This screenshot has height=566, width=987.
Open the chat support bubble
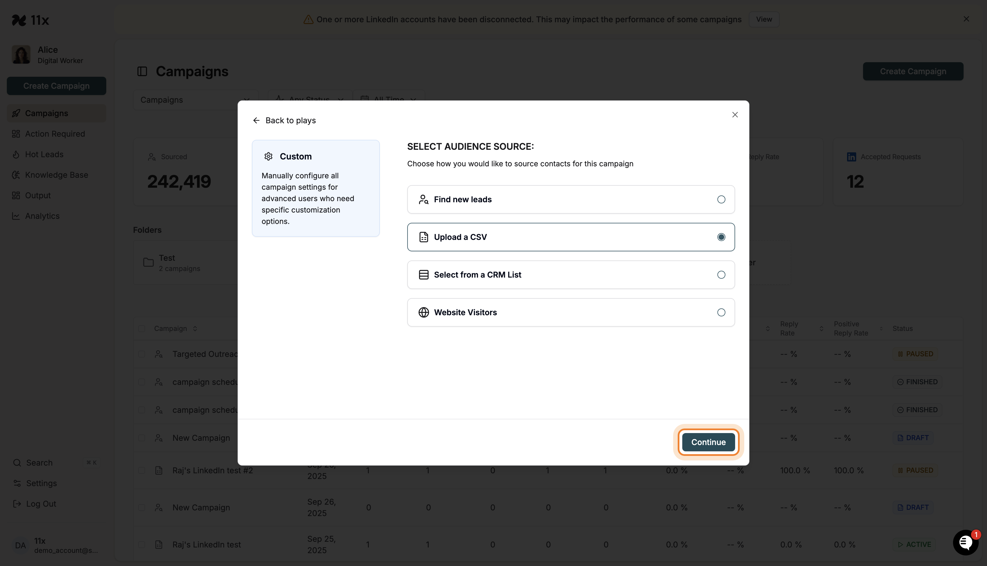click(x=966, y=542)
